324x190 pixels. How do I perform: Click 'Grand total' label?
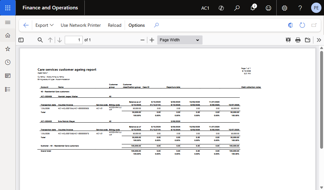coord(46,151)
